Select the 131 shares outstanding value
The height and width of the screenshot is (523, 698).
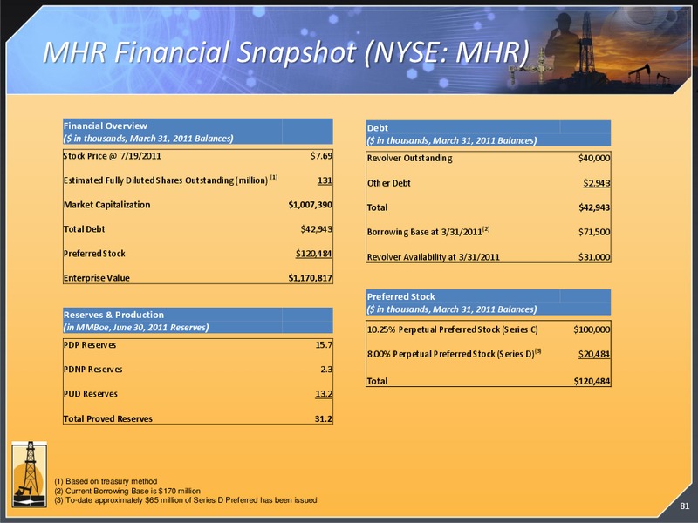[325, 180]
